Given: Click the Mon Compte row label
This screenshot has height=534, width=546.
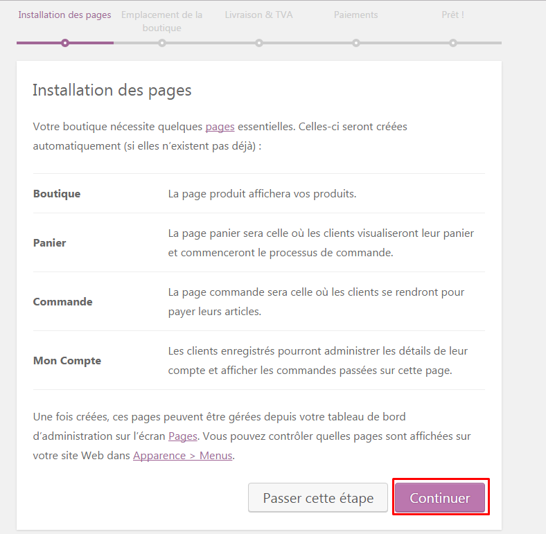Looking at the screenshot, I should point(67,361).
